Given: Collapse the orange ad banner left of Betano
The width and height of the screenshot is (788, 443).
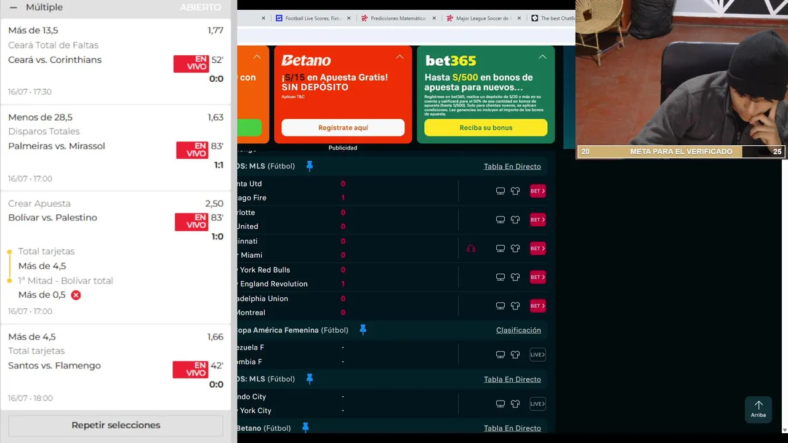Looking at the screenshot, I should (x=257, y=57).
